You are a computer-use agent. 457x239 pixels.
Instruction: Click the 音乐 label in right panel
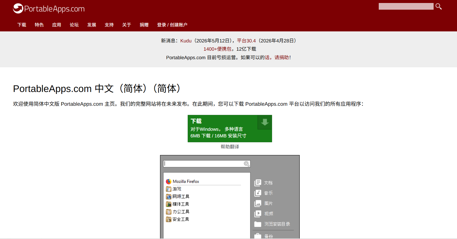coord(268,193)
